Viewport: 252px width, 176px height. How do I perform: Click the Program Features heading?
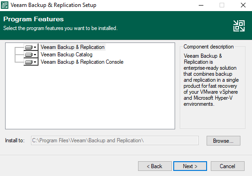click(33, 19)
